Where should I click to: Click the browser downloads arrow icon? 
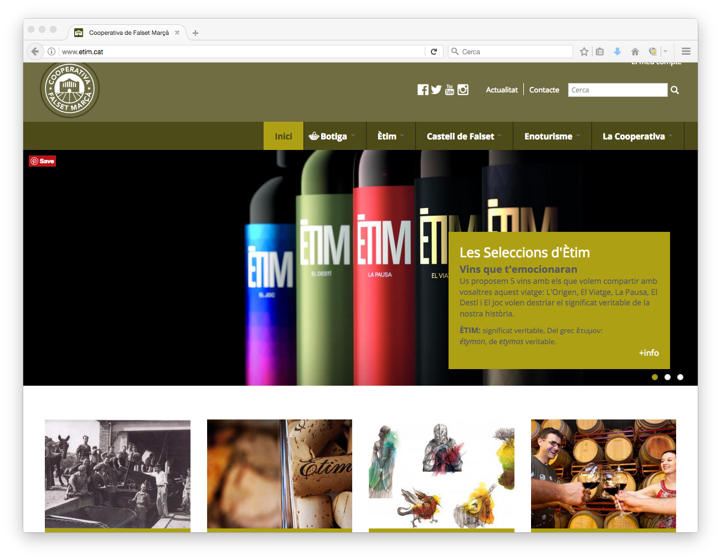pos(617,51)
